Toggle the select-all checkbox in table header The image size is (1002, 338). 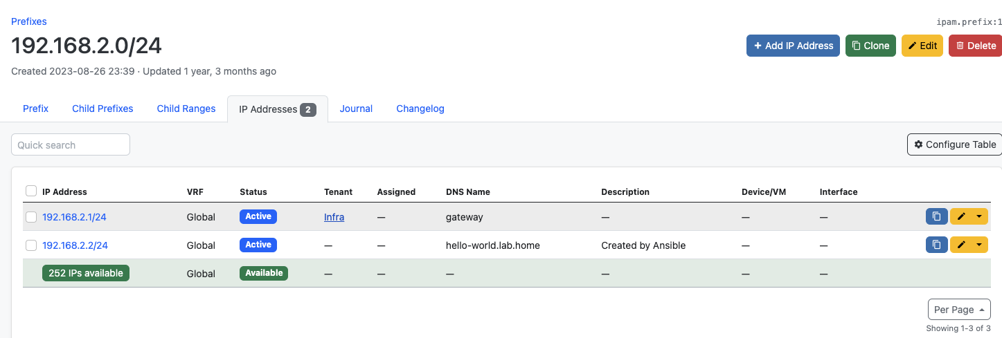[x=31, y=191]
